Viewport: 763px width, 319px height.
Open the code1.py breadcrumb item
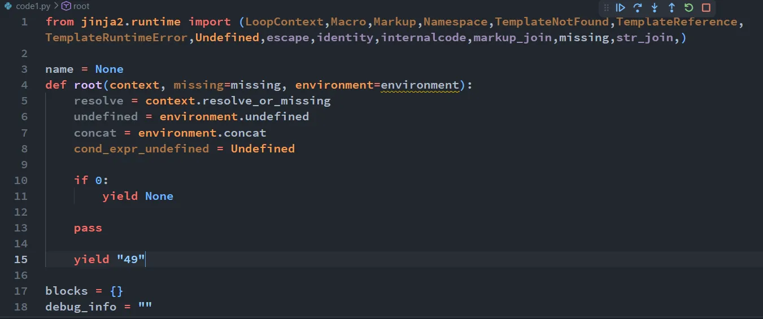tap(32, 6)
